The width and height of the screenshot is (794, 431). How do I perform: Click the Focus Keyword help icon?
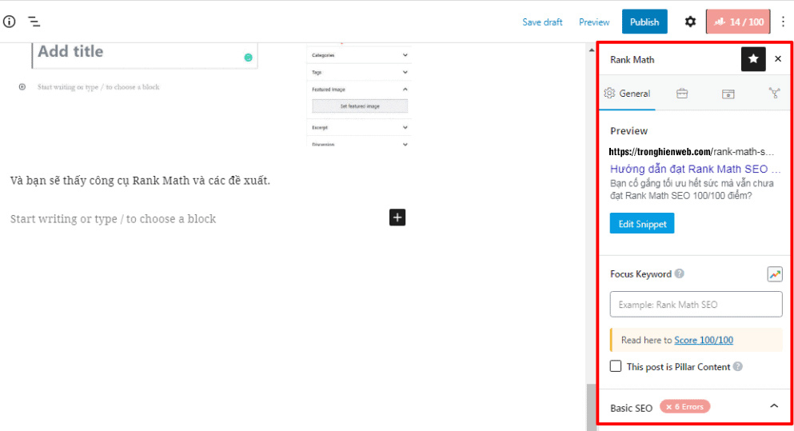click(680, 273)
